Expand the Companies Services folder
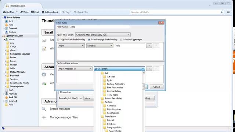 point(6,54)
